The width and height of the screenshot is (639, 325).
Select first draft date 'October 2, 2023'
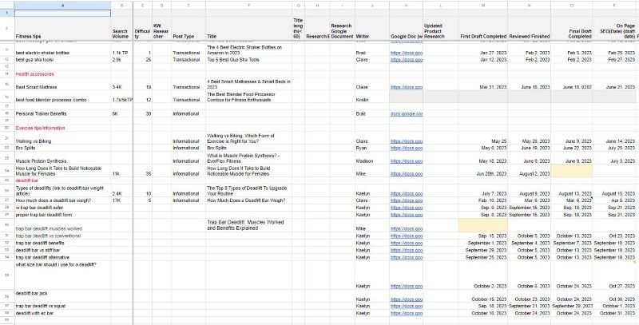(x=483, y=275)
